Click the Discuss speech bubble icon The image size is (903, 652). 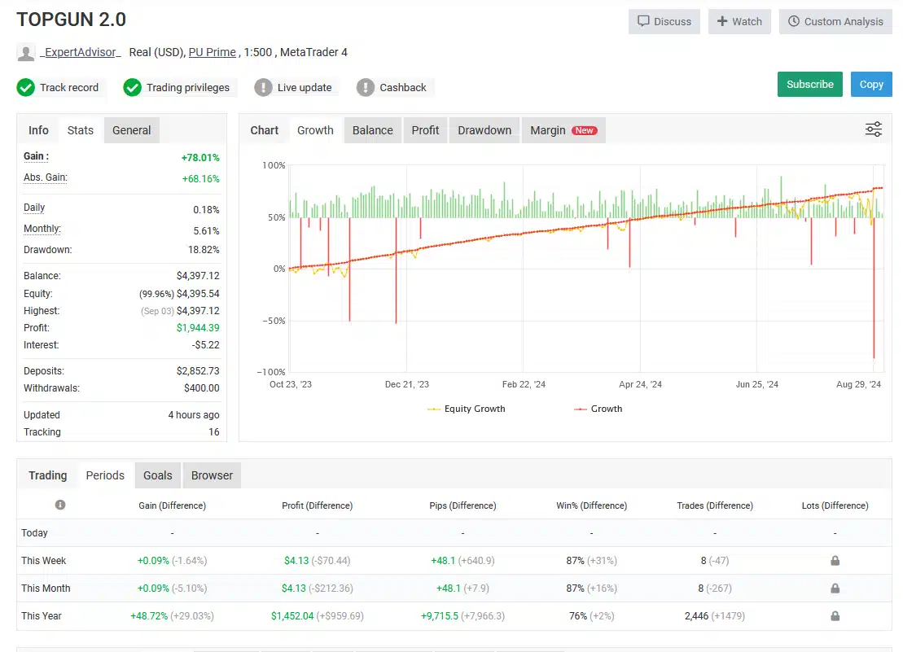coord(643,21)
